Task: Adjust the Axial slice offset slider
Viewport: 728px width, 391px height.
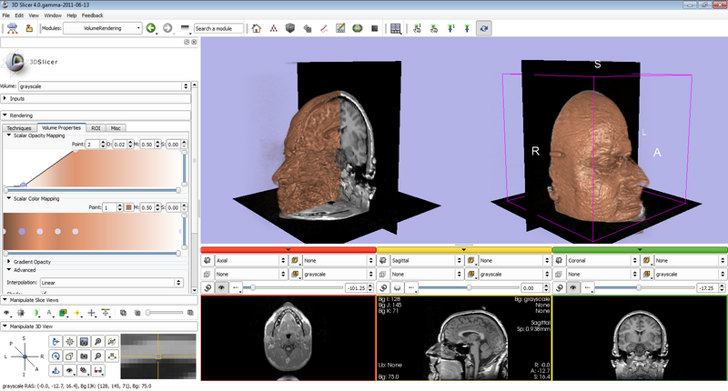Action: [294, 288]
